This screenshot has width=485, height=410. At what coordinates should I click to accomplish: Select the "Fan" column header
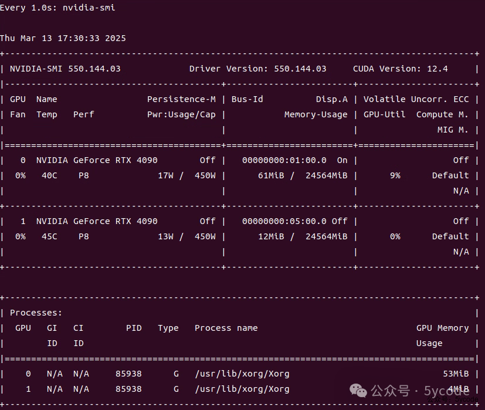[x=18, y=114]
